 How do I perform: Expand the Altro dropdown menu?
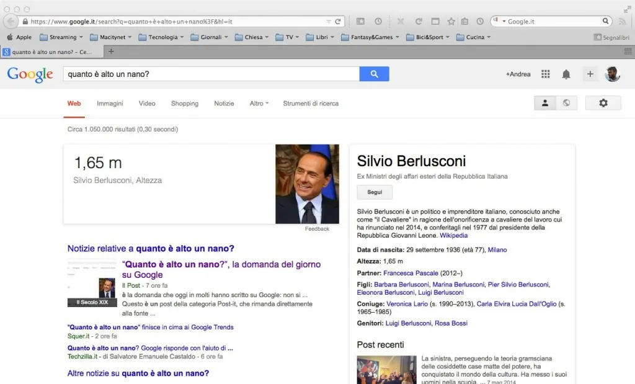[259, 104]
